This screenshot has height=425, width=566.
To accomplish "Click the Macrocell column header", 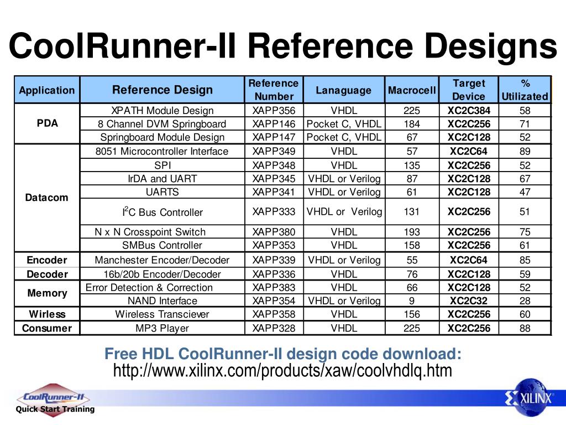I will click(x=412, y=90).
